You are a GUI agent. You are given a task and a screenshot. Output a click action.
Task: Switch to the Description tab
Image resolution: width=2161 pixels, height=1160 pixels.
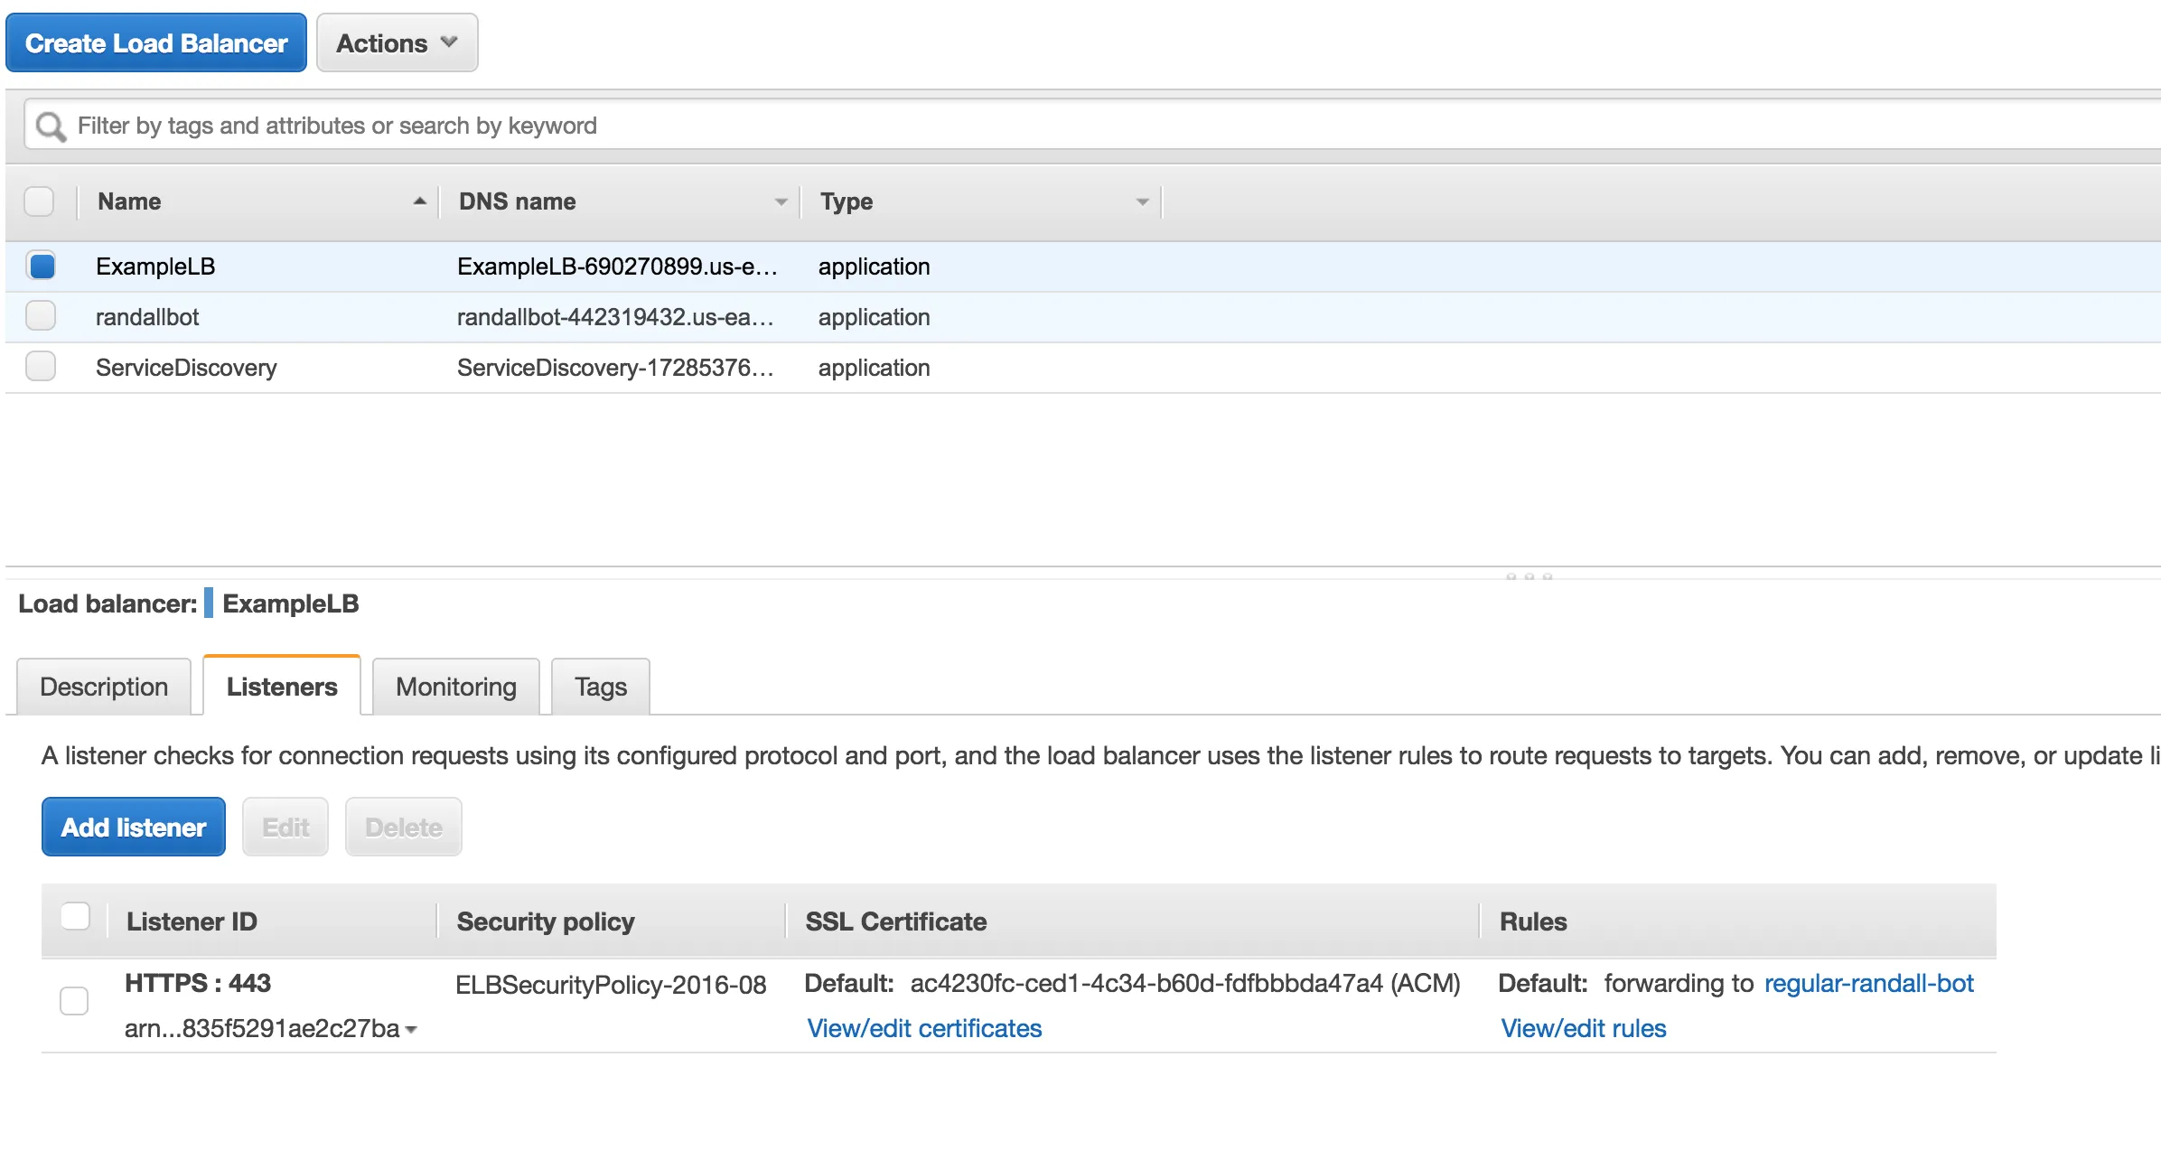[104, 687]
